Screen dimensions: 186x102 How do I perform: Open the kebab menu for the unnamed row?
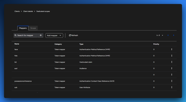pos(172,75)
